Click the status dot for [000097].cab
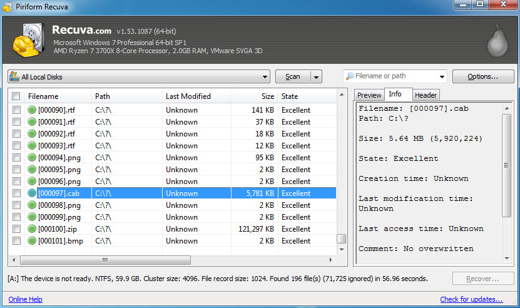 [32, 193]
